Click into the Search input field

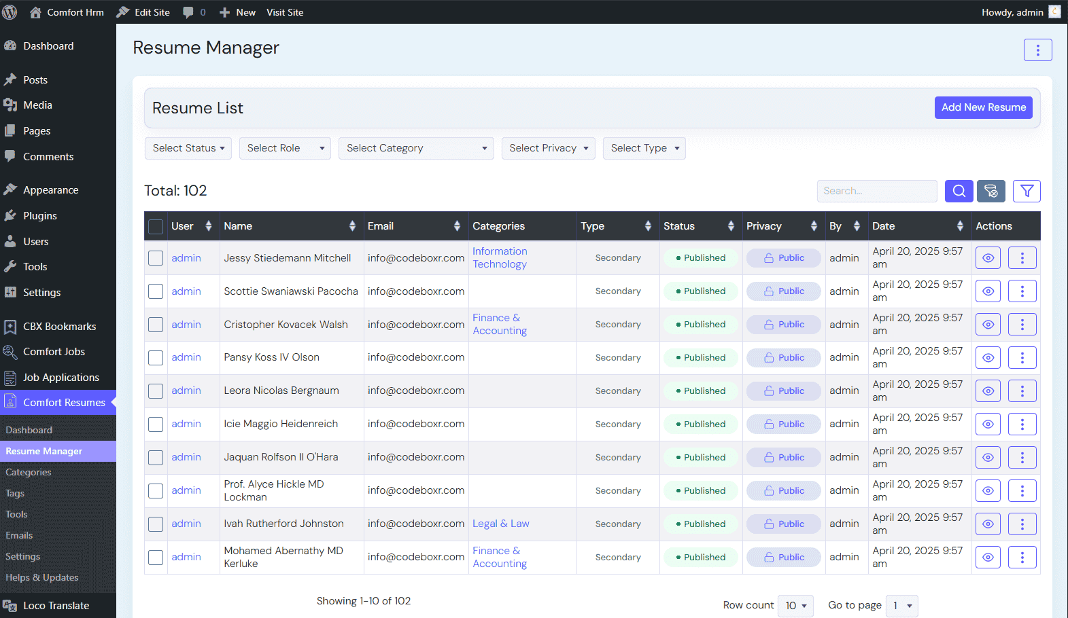coord(876,191)
